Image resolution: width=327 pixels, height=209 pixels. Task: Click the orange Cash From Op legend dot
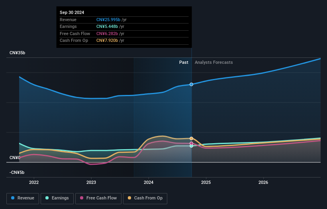point(129,198)
